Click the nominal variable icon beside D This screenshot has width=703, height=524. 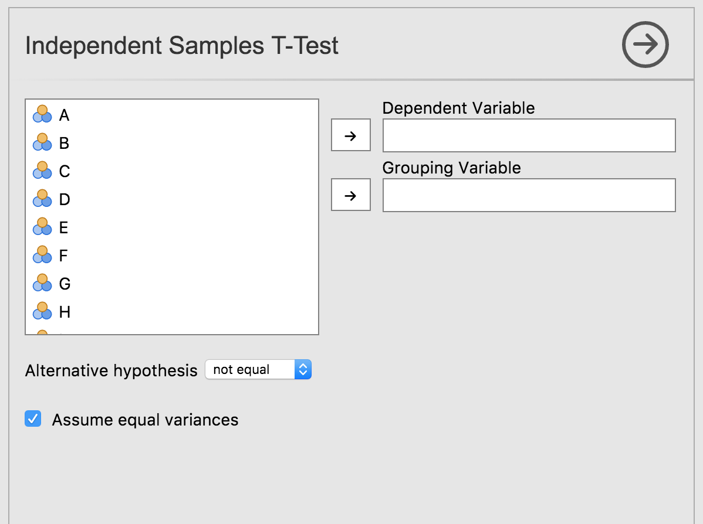tap(42, 199)
